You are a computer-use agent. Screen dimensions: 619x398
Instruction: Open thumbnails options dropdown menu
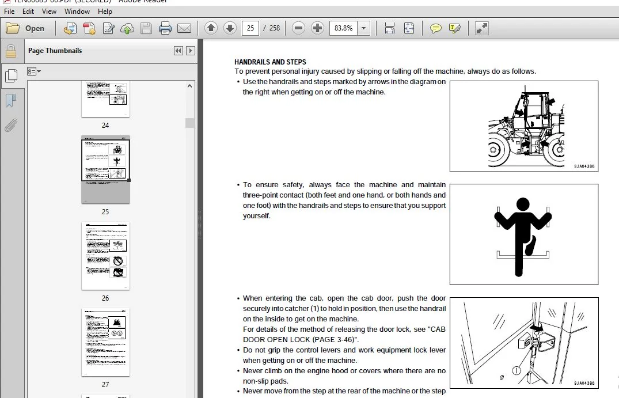(x=34, y=71)
